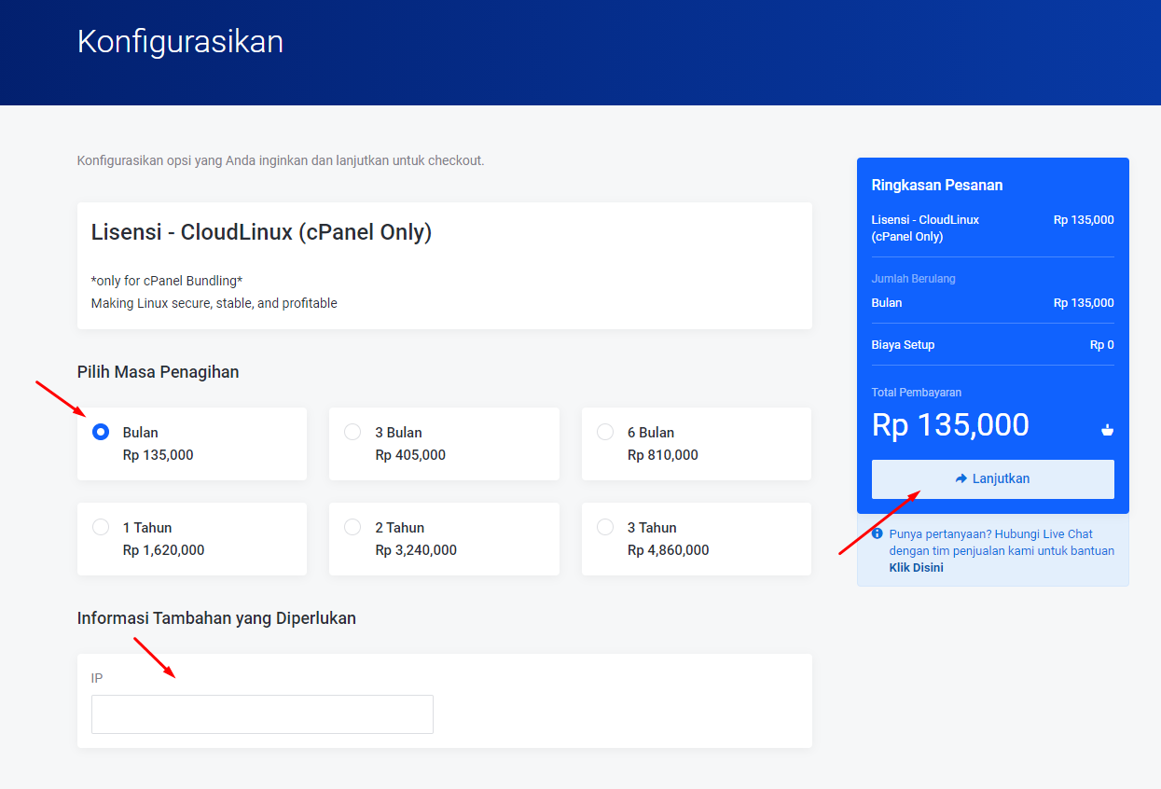1161x789 pixels.
Task: Click the Pilih Masa Penagihan heading
Action: coord(158,372)
